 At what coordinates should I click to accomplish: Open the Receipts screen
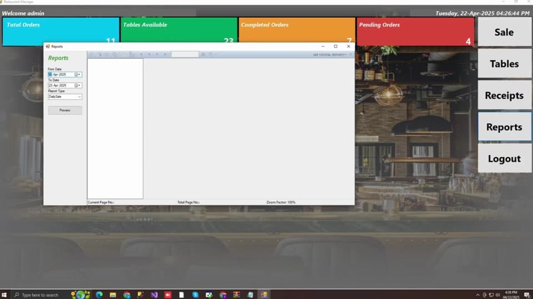pos(505,95)
